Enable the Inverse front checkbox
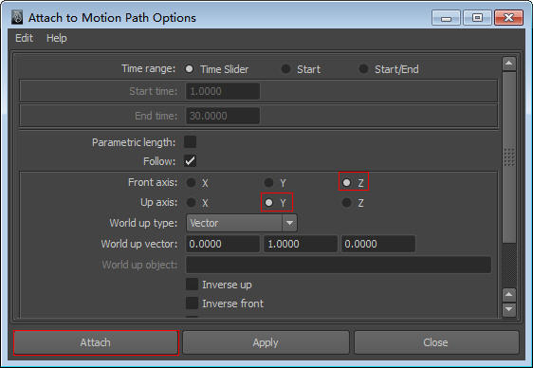This screenshot has width=533, height=368. (192, 304)
